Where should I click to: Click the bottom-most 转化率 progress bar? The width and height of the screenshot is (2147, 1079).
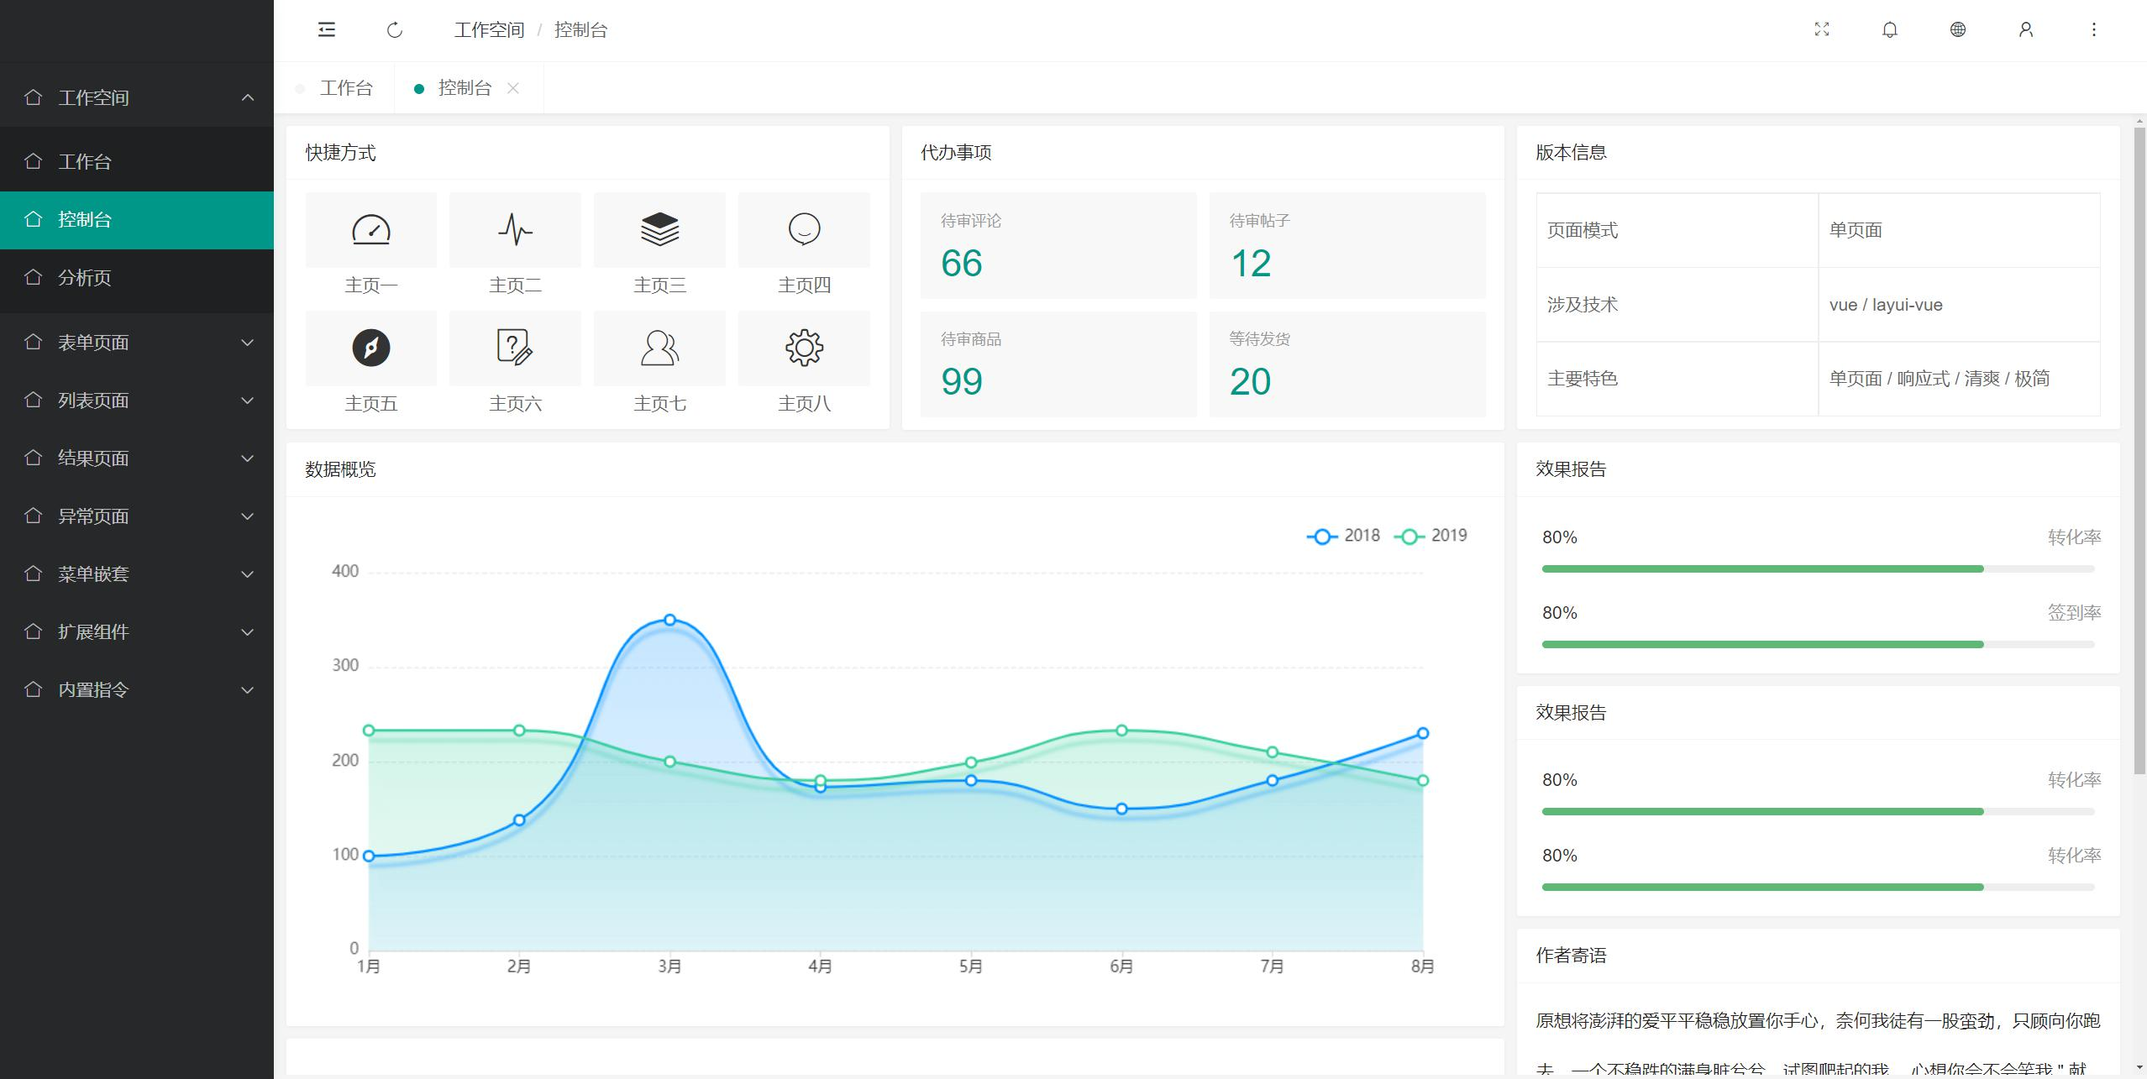[x=1818, y=888]
